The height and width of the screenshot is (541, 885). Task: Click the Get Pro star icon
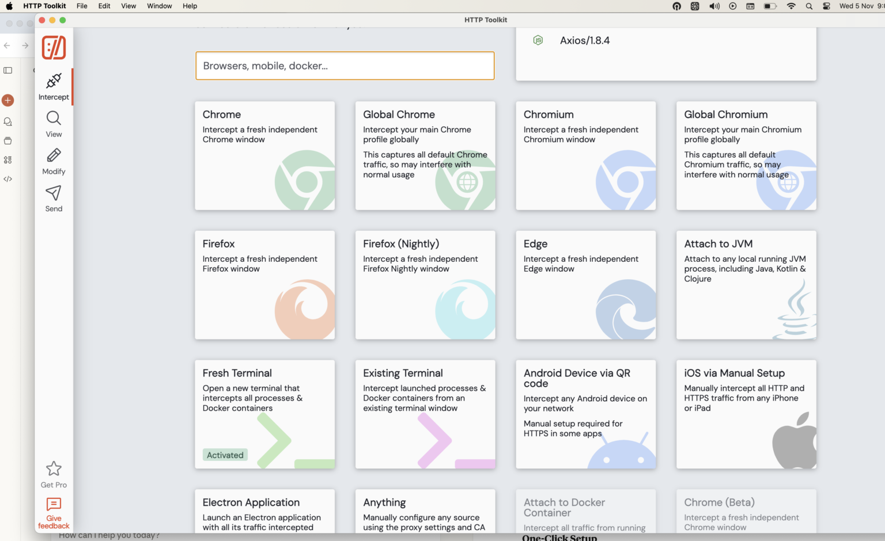click(53, 468)
